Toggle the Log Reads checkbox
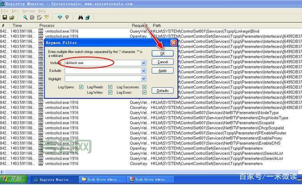This screenshot has width=302, height=185. pos(110,87)
